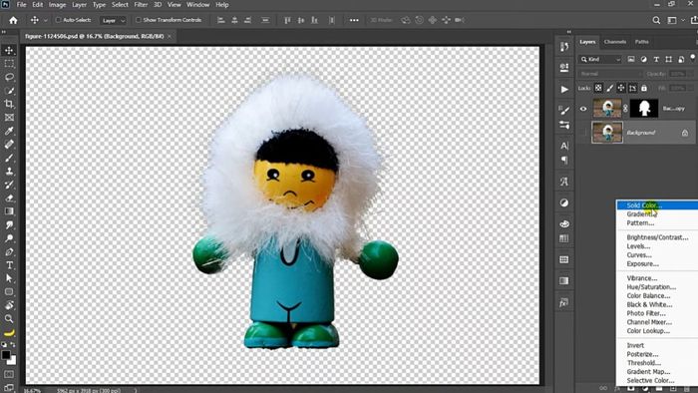Click the foreground color swatch
The width and height of the screenshot is (698, 393).
[5, 355]
